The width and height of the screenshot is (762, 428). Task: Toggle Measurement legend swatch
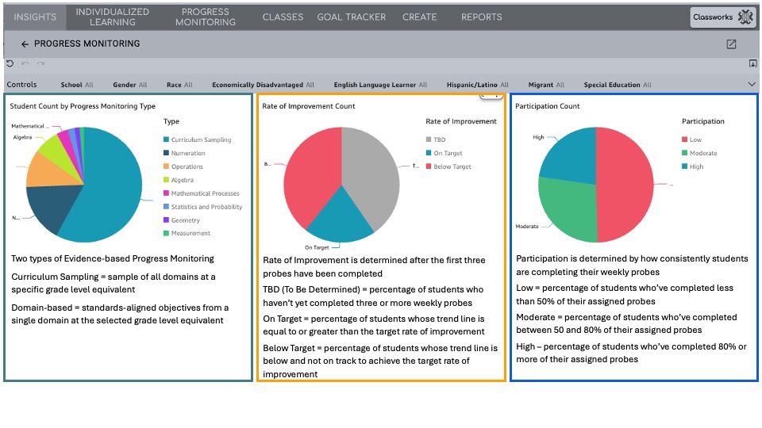(x=166, y=233)
